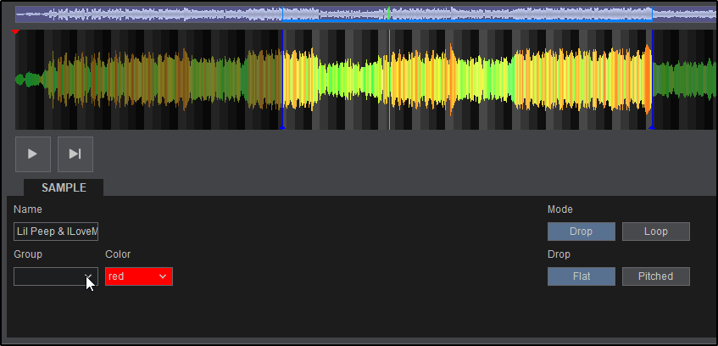
Task: Set sample Mode to Drop
Action: click(x=581, y=232)
